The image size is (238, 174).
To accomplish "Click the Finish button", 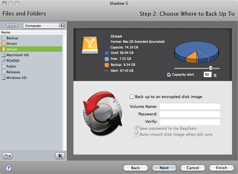I will pos(221,168).
